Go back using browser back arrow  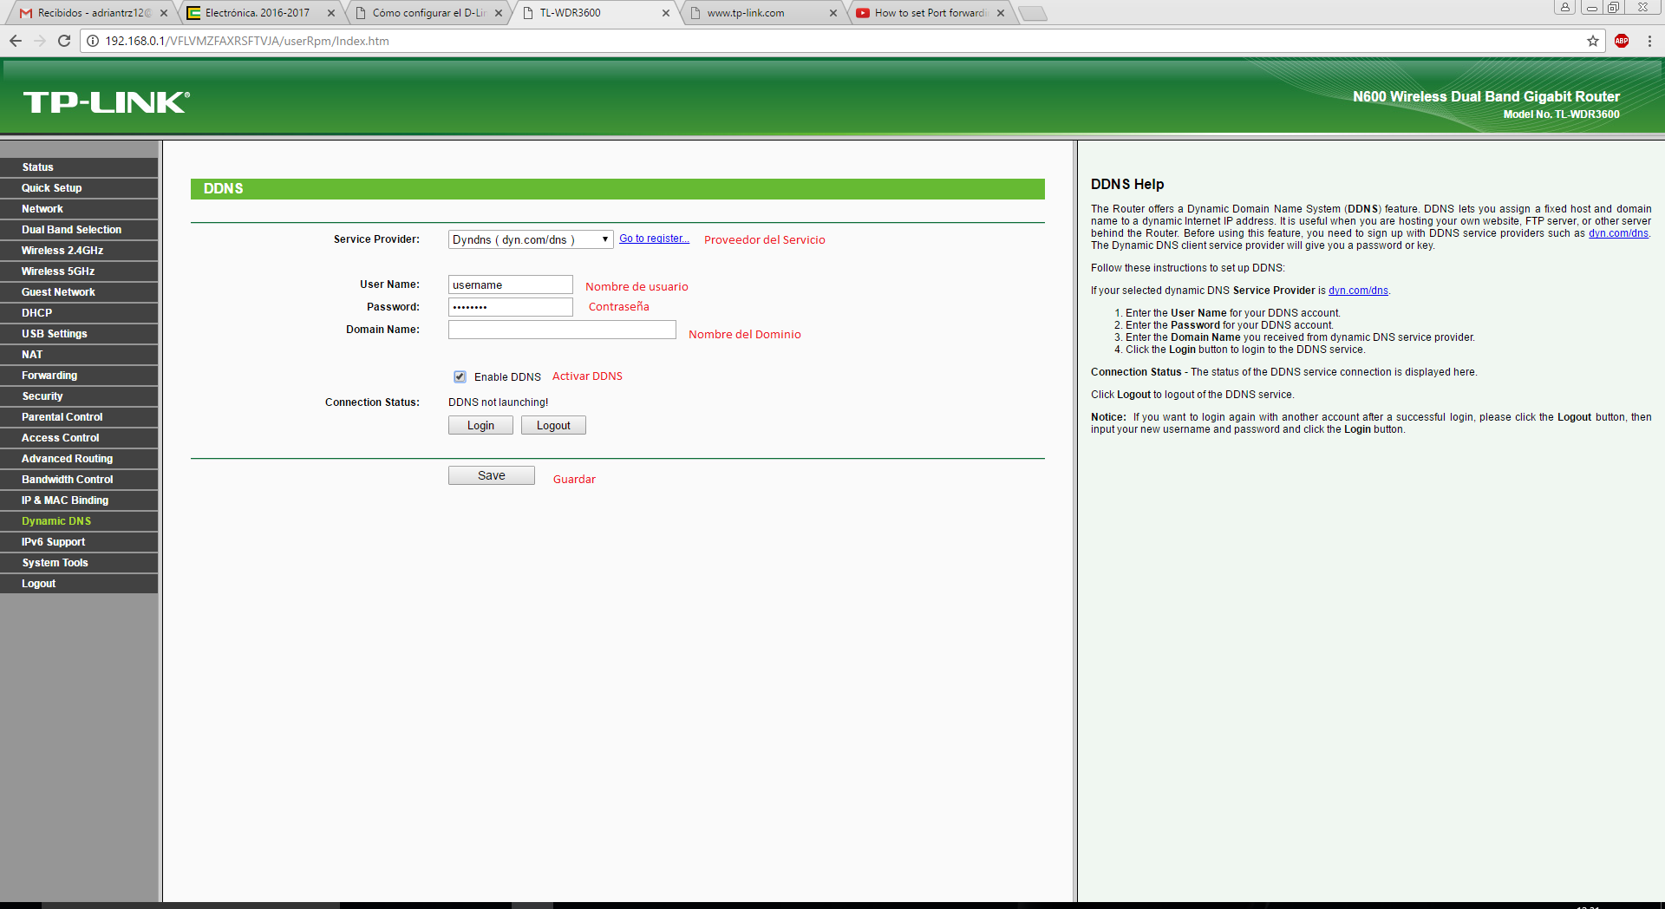[16, 41]
